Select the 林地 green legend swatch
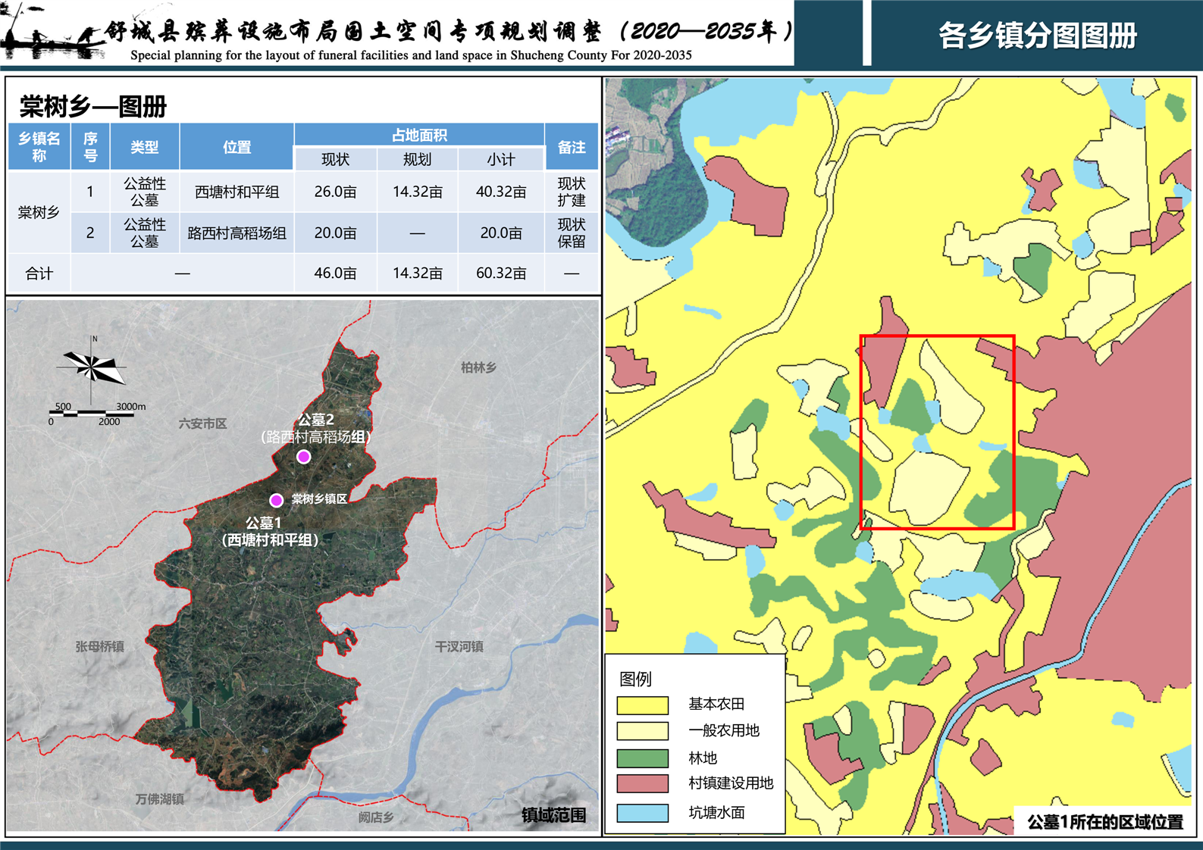Image resolution: width=1203 pixels, height=850 pixels. click(642, 758)
